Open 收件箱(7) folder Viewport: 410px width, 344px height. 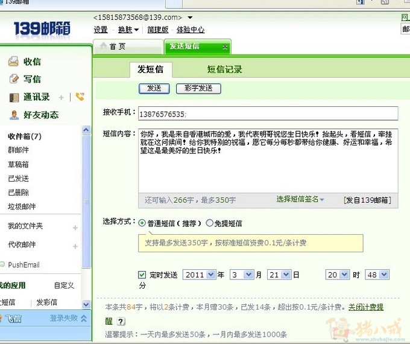(x=25, y=136)
